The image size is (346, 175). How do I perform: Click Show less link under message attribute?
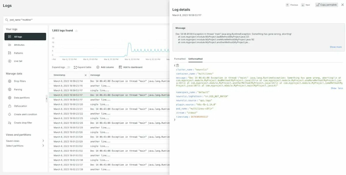pyautogui.click(x=337, y=88)
